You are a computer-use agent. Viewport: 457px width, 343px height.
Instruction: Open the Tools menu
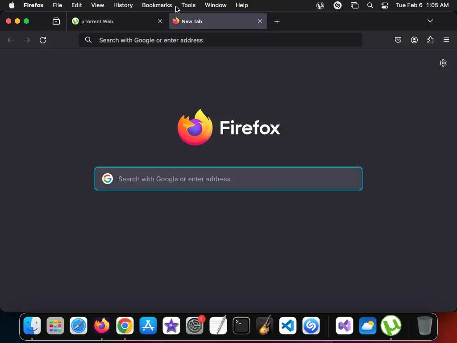188,5
